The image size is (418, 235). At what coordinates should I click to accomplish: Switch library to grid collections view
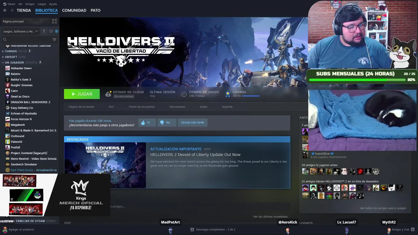point(54,21)
